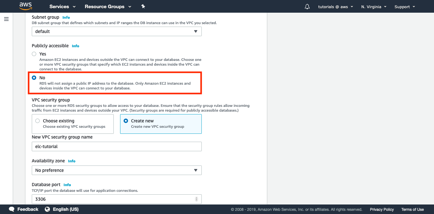Open the N. Virginia region dropdown
The height and width of the screenshot is (214, 434).
coord(374,7)
